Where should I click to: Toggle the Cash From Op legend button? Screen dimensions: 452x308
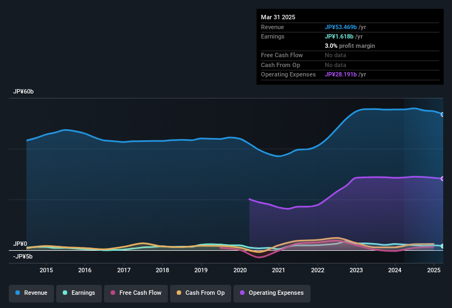[x=200, y=293]
